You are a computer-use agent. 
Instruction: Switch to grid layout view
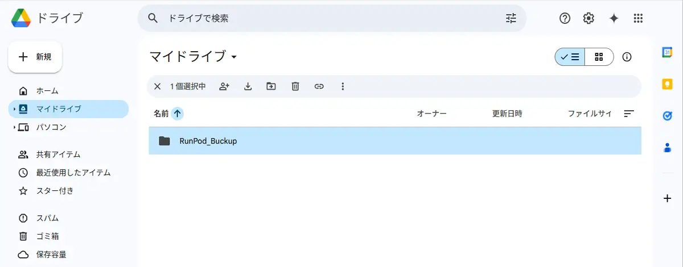(x=599, y=57)
